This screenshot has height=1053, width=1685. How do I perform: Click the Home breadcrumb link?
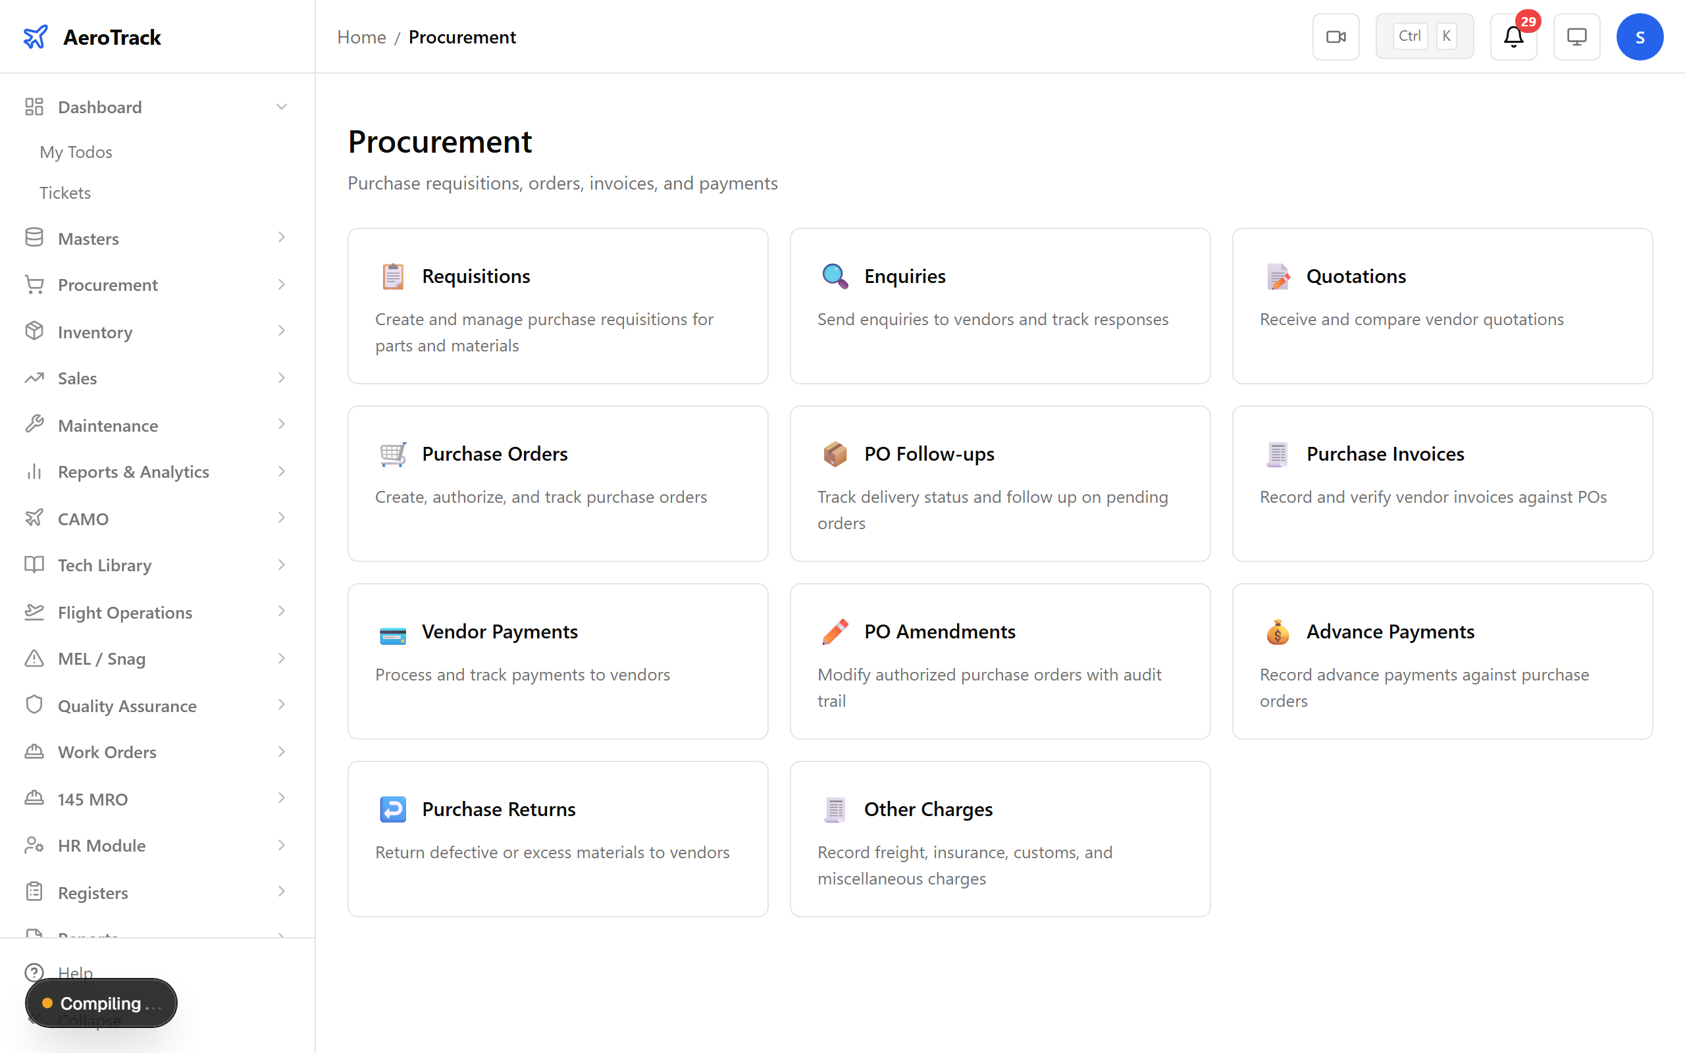(361, 37)
